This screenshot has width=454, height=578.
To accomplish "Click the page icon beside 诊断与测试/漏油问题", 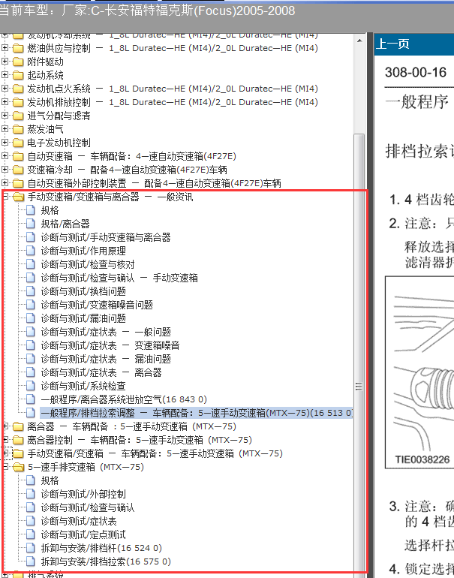I will pyautogui.click(x=31, y=318).
